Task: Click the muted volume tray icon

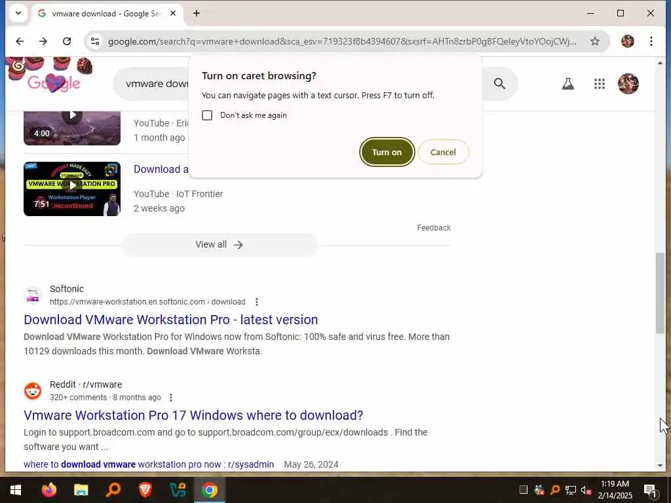Action: point(586,490)
